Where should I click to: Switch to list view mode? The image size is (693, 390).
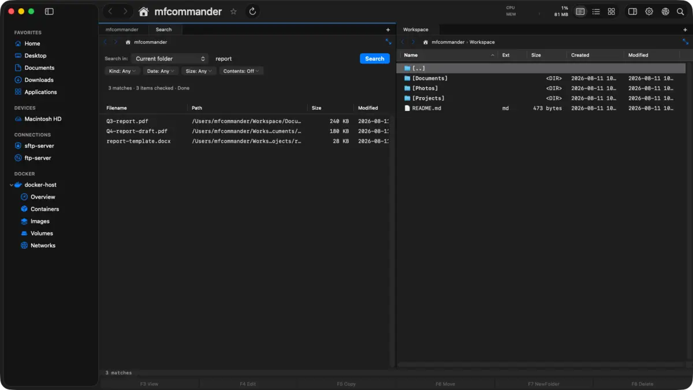tap(596, 12)
